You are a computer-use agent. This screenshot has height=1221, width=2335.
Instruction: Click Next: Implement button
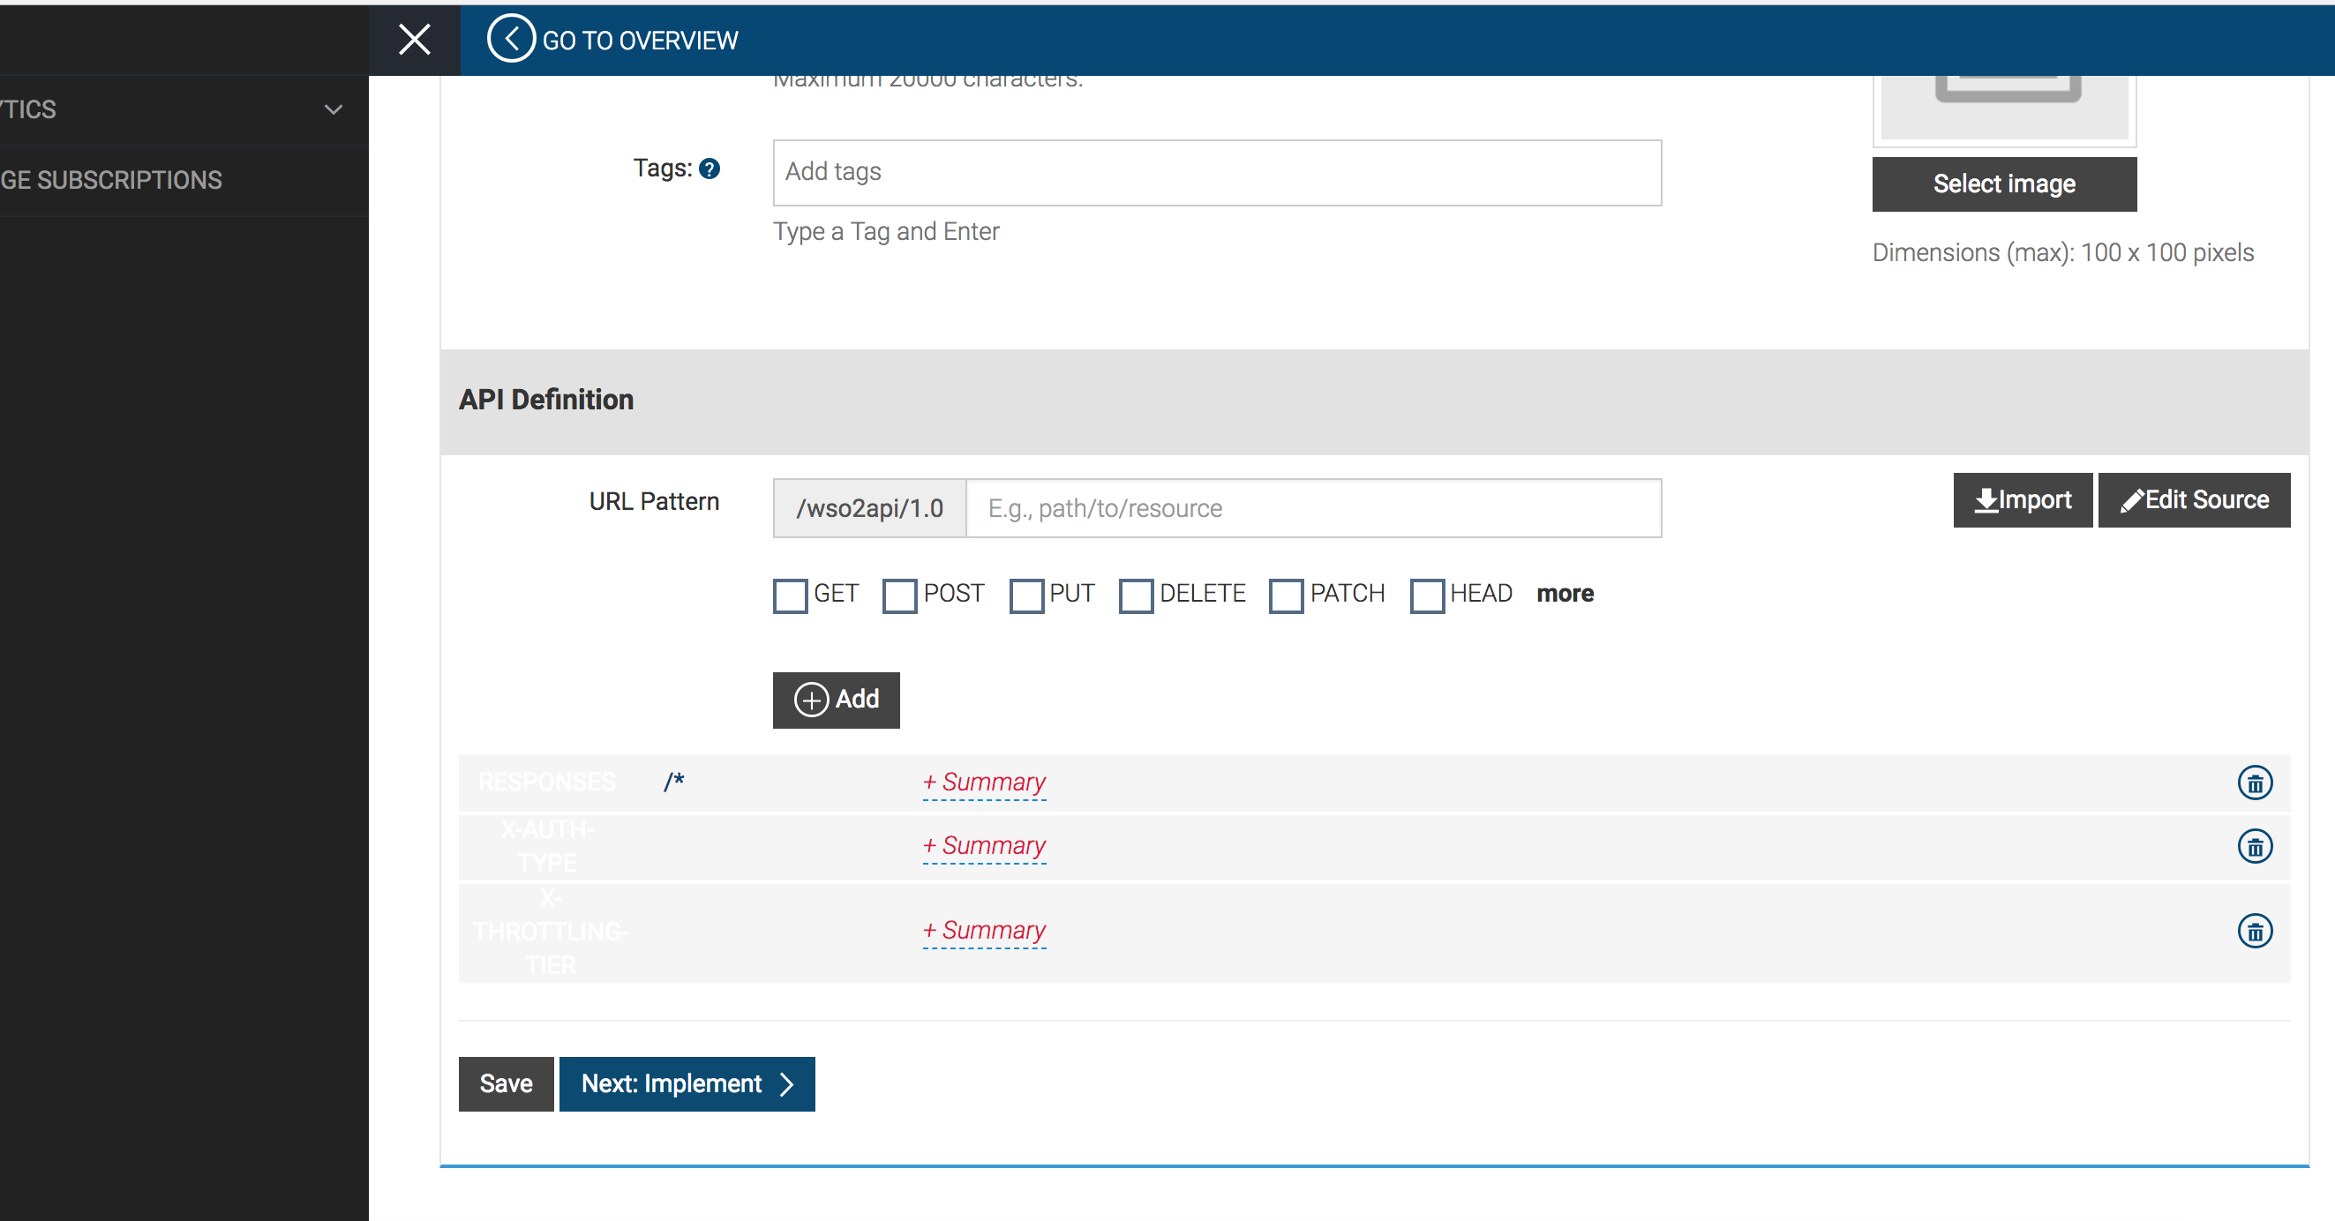coord(687,1083)
